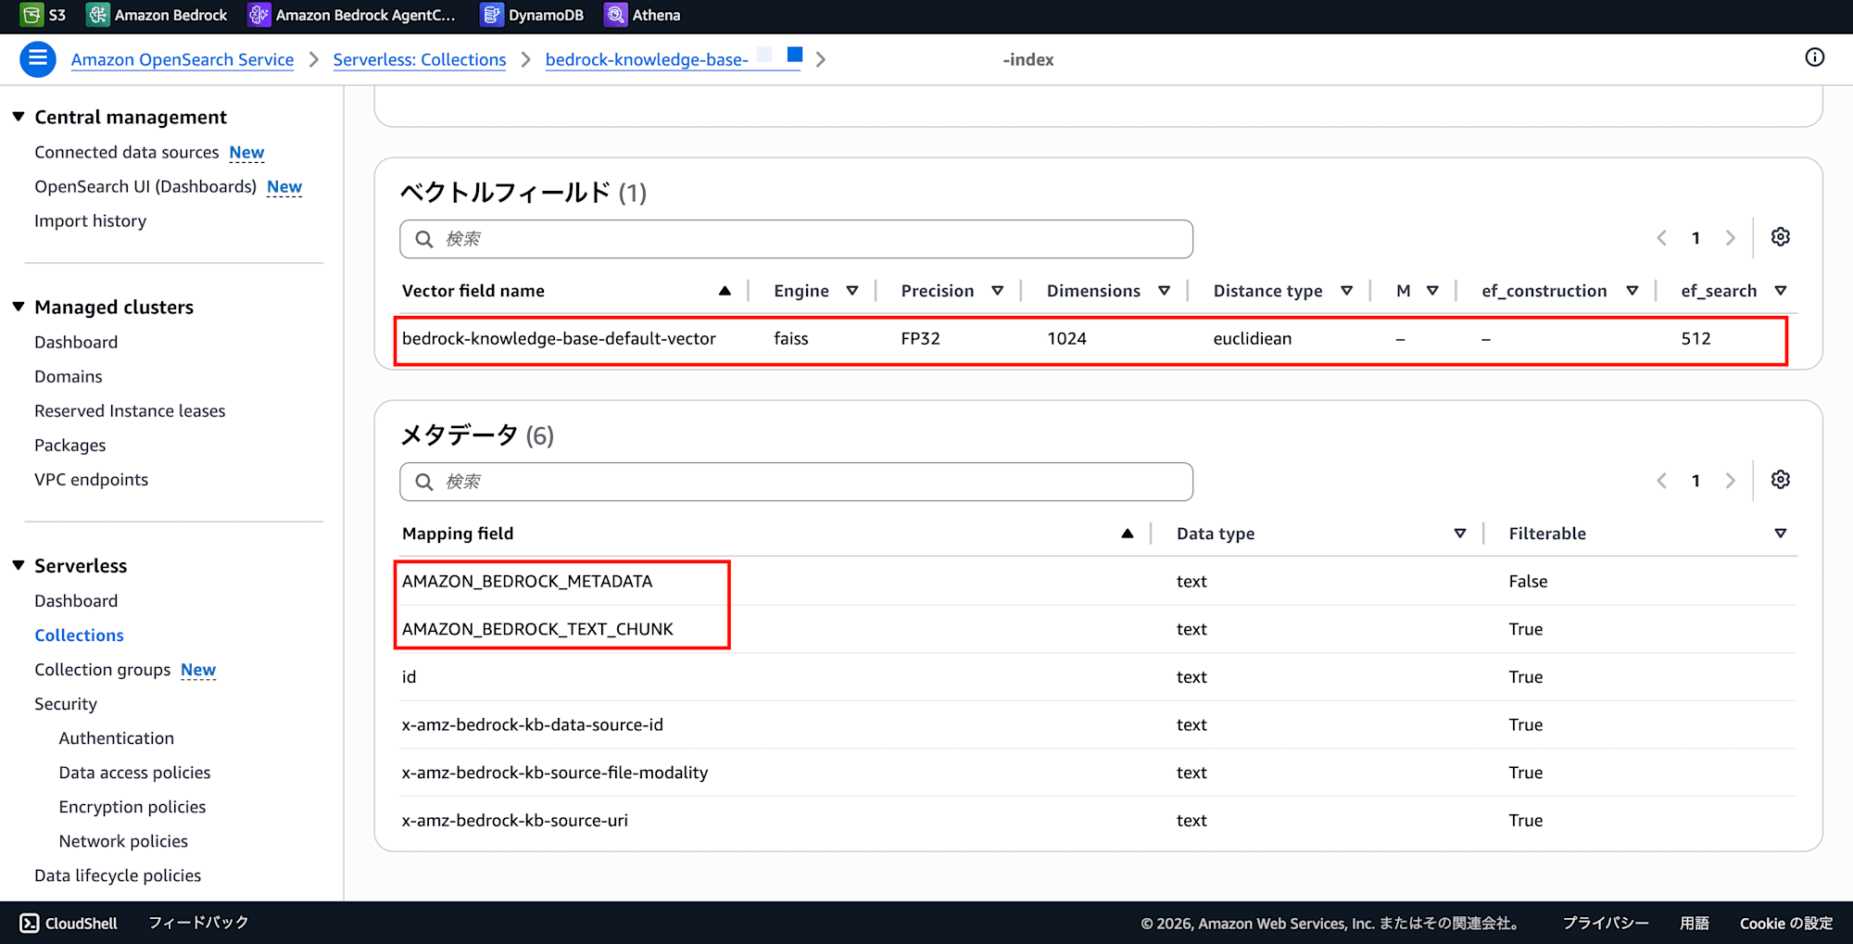Open VPC endpoints page

point(91,479)
